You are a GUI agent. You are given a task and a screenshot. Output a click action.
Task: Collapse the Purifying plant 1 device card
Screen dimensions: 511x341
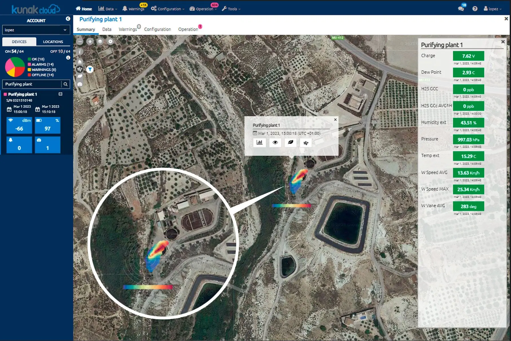[x=60, y=94]
